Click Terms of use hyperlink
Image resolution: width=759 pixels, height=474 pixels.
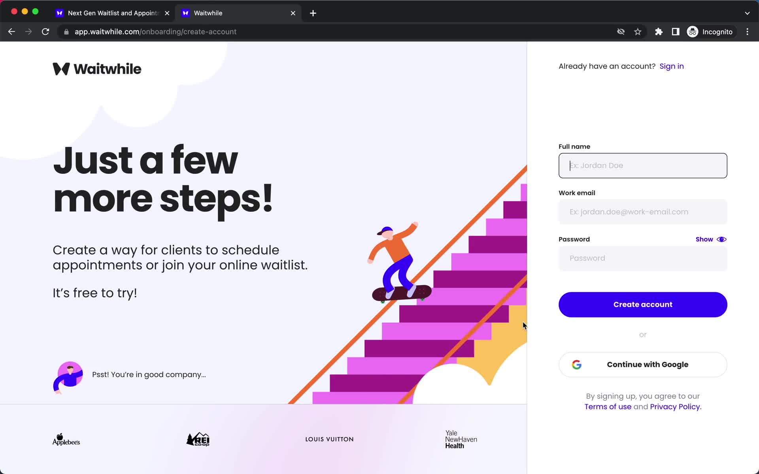(608, 407)
